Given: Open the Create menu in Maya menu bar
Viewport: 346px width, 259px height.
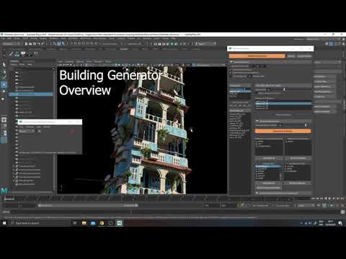Looking at the screenshot, I should point(17,38).
